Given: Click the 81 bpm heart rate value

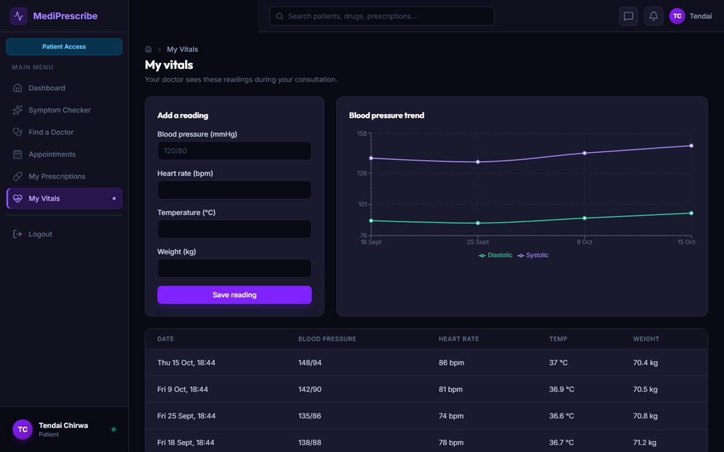Looking at the screenshot, I should (451, 389).
